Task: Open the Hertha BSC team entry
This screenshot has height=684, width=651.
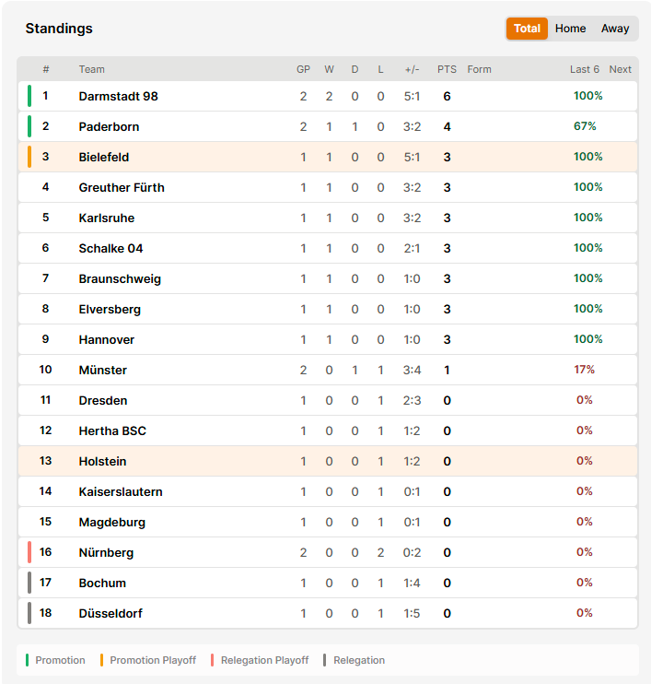Action: 112,431
